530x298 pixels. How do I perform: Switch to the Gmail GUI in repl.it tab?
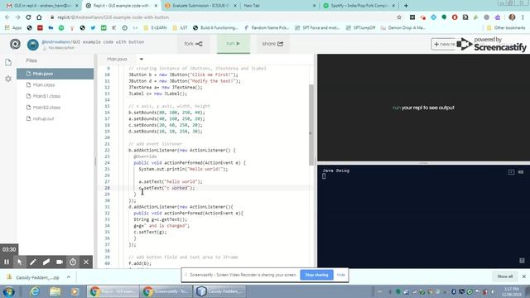[42, 6]
